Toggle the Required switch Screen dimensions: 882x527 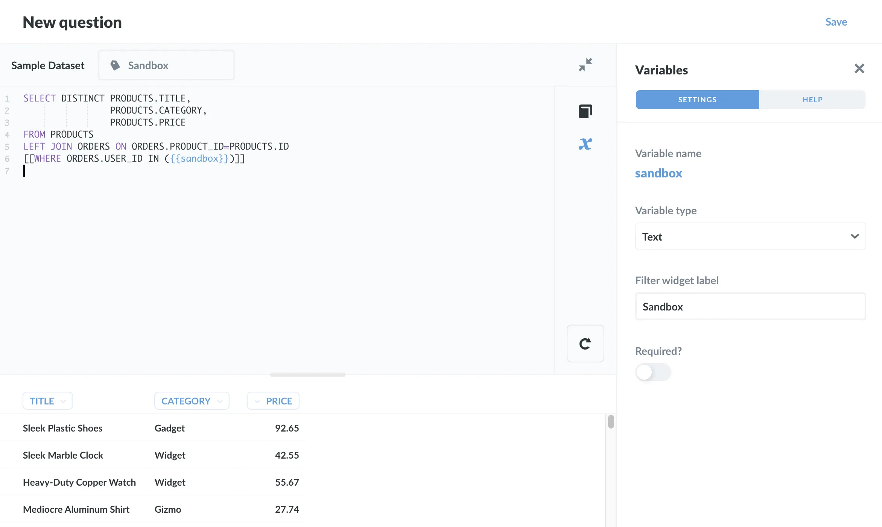[653, 372]
